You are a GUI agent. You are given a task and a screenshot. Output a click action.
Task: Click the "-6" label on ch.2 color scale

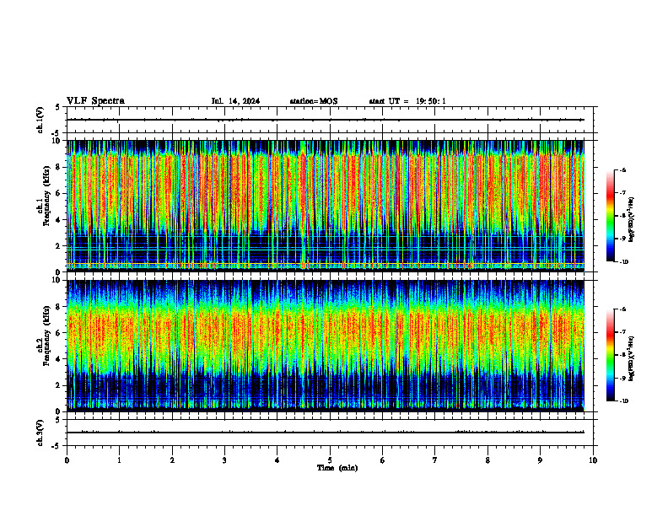point(622,309)
